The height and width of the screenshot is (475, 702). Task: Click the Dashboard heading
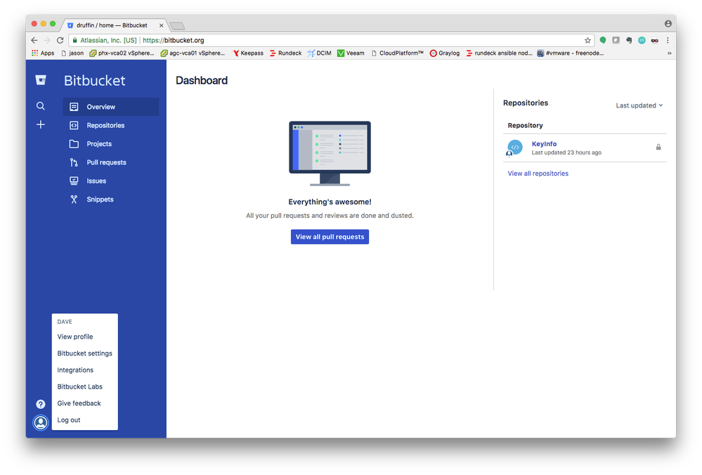202,81
